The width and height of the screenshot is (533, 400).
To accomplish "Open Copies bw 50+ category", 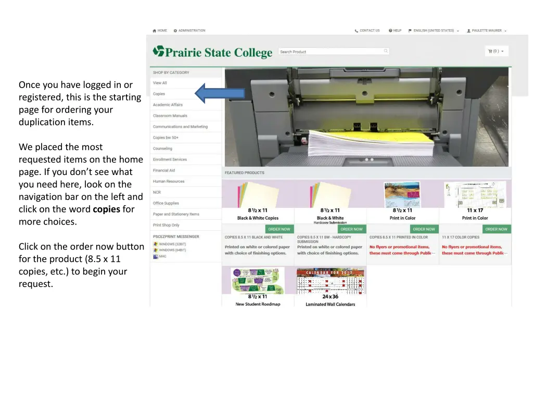I will pos(166,137).
